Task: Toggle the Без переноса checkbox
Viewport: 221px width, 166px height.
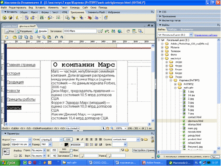Action: click(x=71, y=150)
